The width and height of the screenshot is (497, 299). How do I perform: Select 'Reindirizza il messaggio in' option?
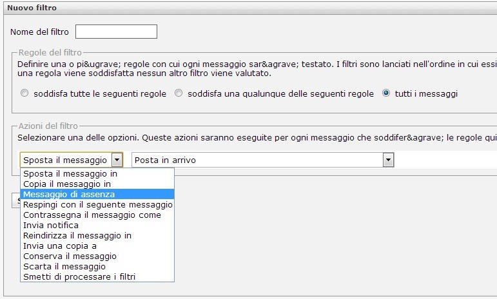click(x=77, y=236)
